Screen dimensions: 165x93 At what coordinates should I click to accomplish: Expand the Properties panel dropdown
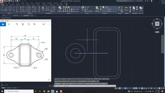(105, 13)
